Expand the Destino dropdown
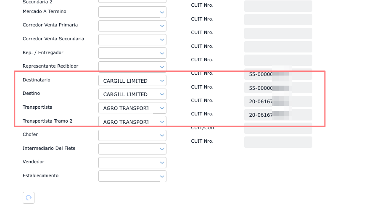Screen dimensions: 380x212 click(132, 94)
